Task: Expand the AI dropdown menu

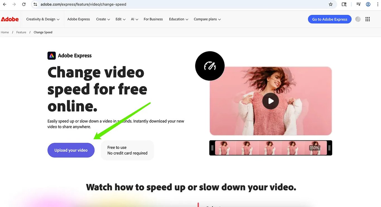Action: pyautogui.click(x=135, y=19)
